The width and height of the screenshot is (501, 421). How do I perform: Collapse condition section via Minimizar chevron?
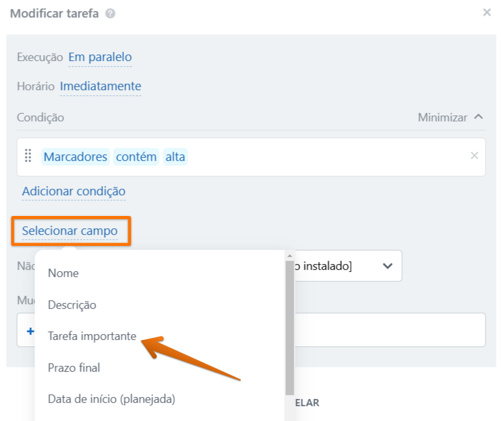pyautogui.click(x=478, y=117)
